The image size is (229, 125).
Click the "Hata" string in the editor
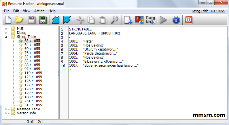point(88,41)
